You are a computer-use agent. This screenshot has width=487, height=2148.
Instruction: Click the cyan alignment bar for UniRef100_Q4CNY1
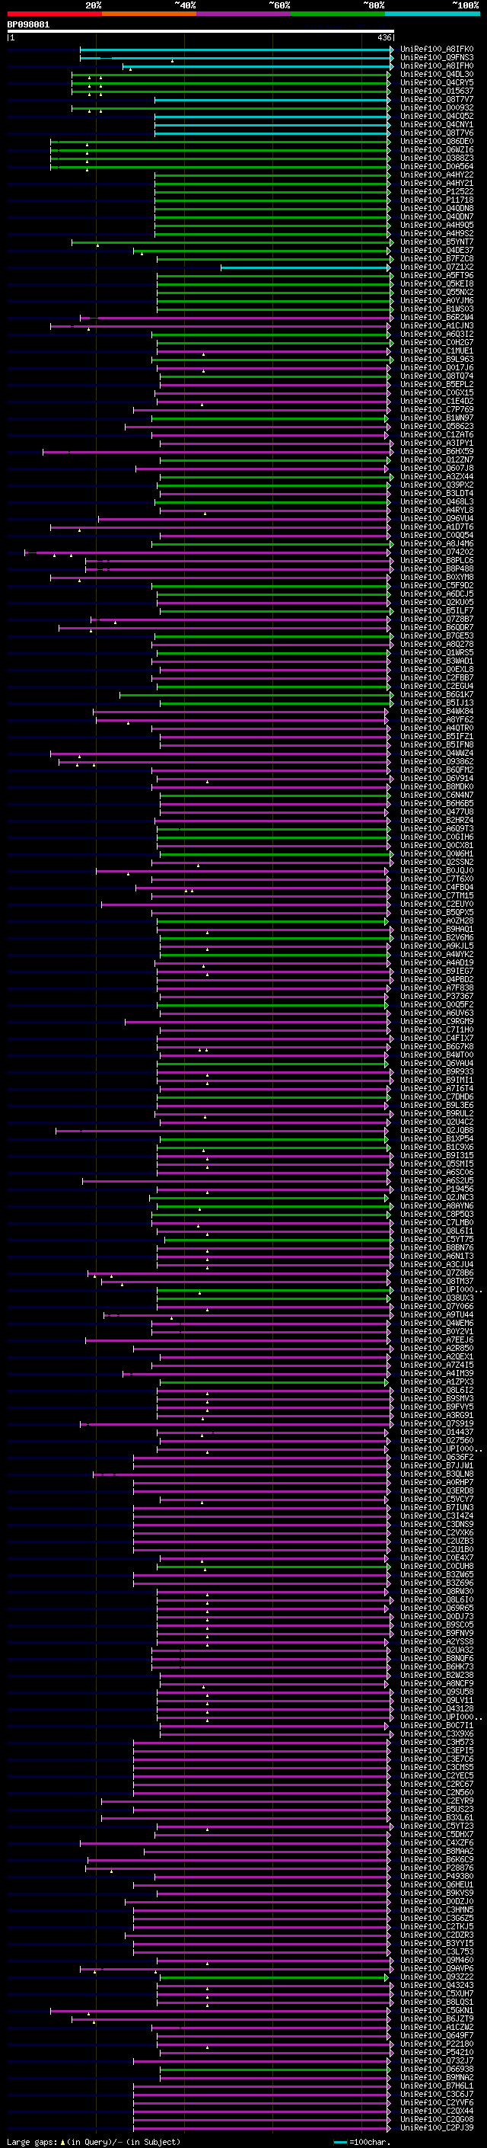[x=272, y=125]
